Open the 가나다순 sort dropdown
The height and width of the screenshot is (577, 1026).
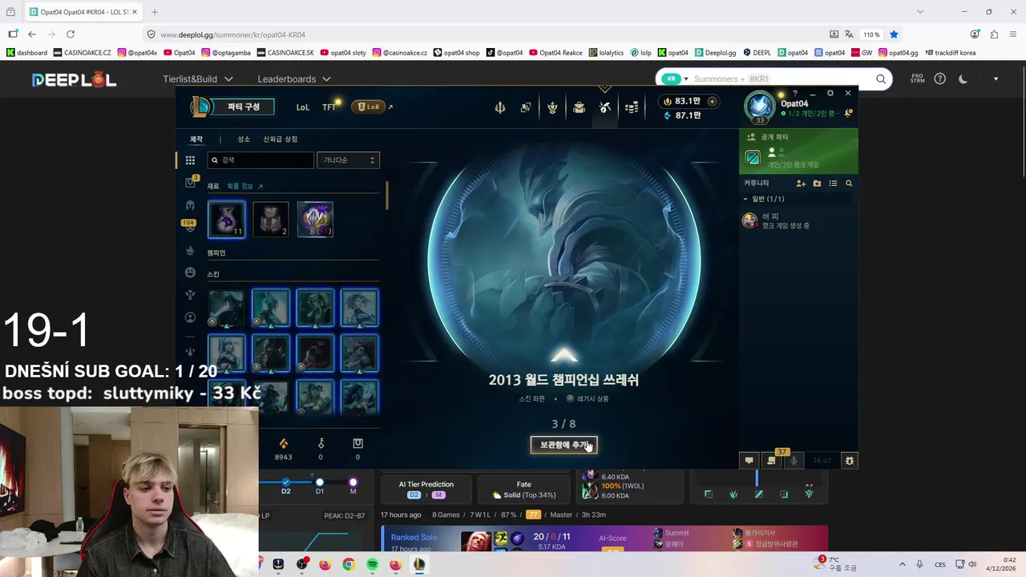348,160
